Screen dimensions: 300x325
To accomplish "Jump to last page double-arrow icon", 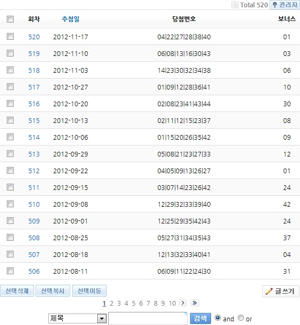I will (x=194, y=303).
